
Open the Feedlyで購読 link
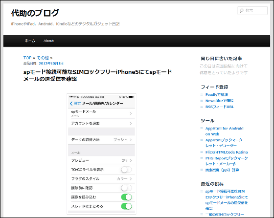[x=216, y=95]
